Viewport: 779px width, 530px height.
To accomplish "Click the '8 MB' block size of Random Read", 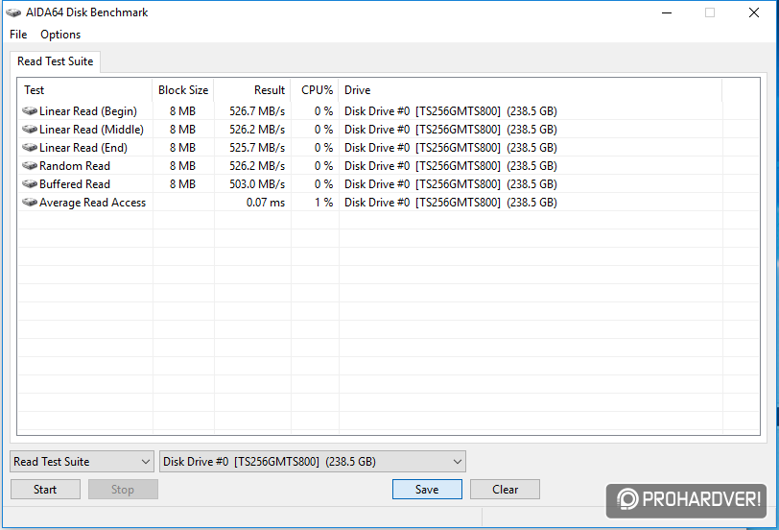I will [182, 166].
